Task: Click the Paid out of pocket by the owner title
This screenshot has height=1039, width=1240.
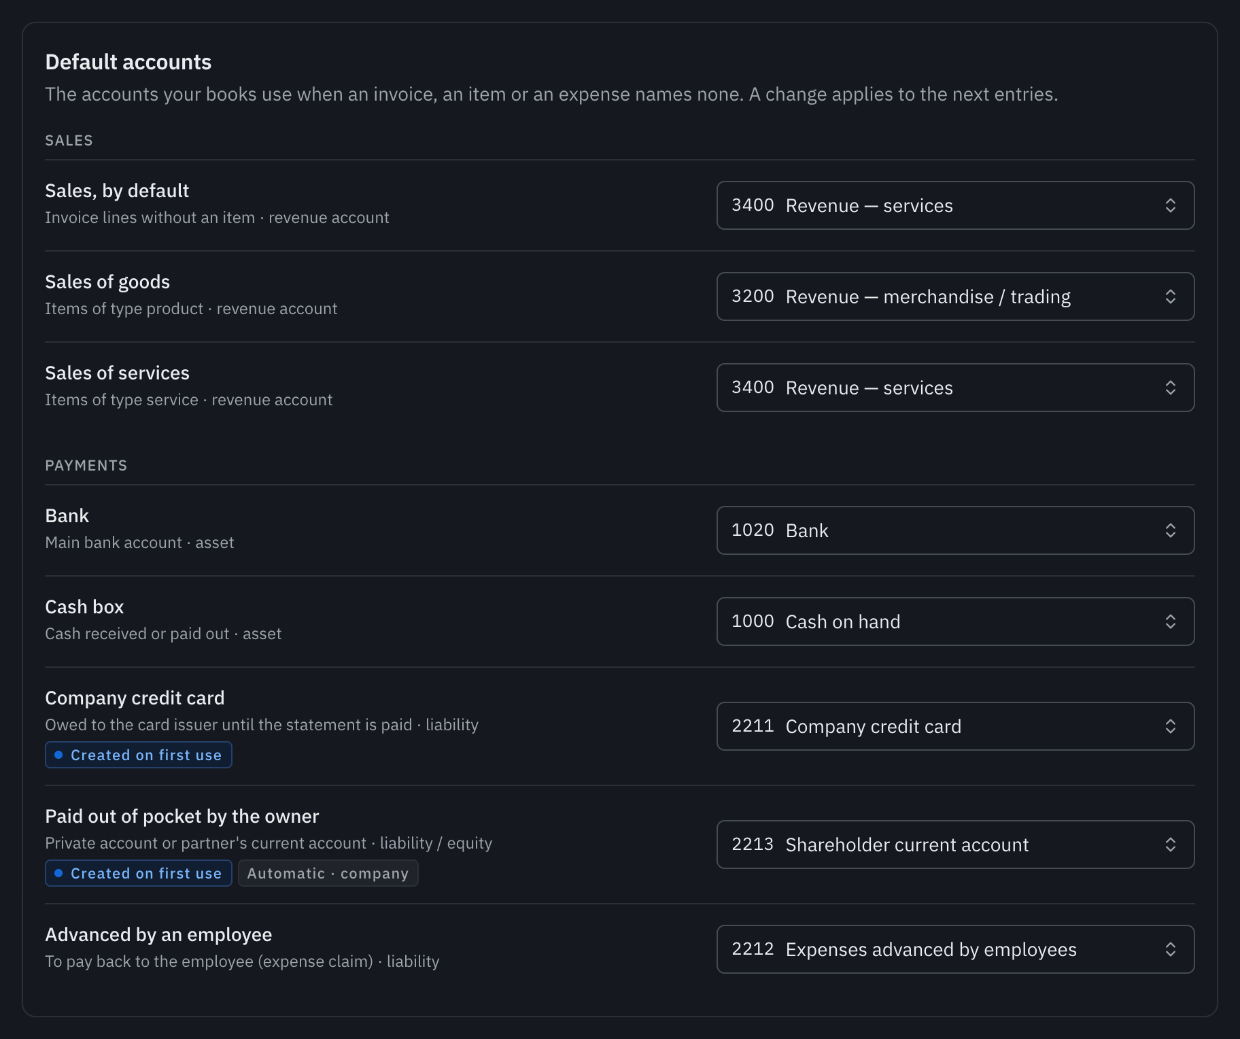Action: 182,817
